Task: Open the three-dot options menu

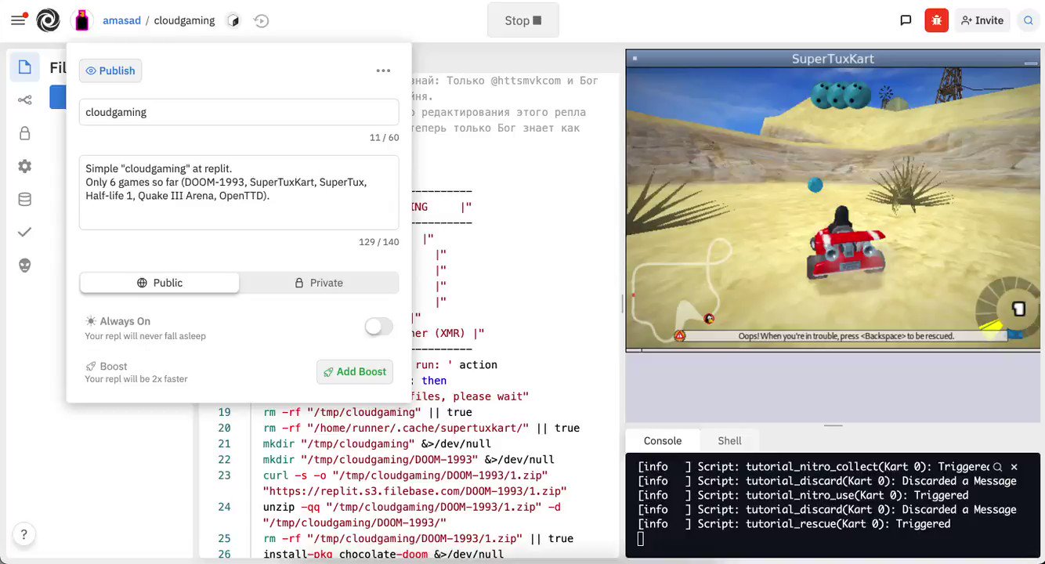Action: pos(383,70)
